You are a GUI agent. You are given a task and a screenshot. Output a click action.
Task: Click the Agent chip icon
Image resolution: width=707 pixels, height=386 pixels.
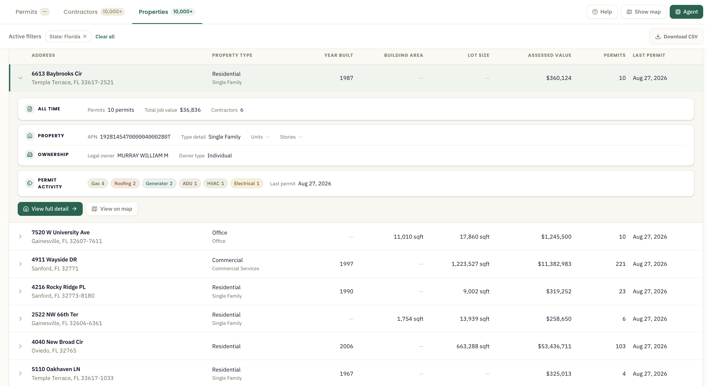pos(678,12)
